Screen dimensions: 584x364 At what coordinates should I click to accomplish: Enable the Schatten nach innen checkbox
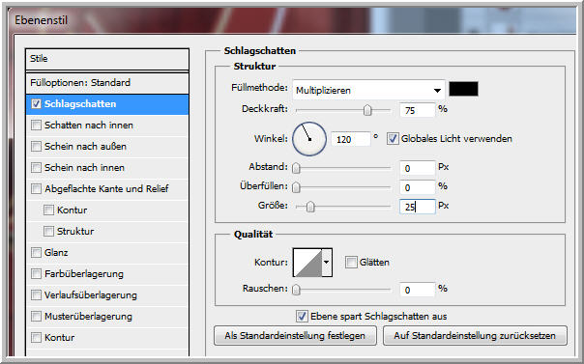click(36, 125)
